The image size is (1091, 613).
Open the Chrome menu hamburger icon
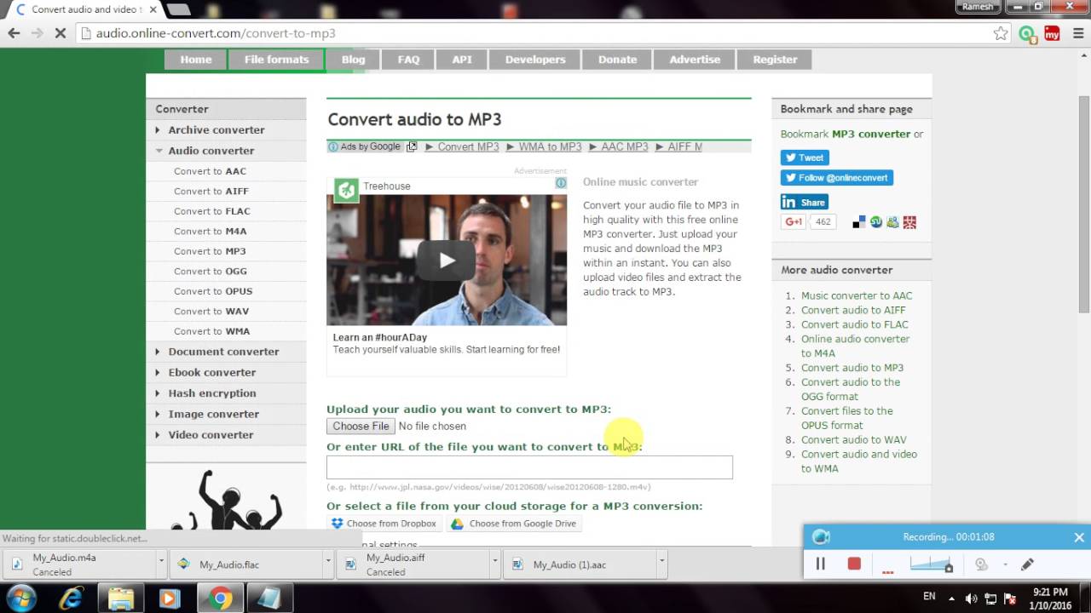coord(1078,34)
